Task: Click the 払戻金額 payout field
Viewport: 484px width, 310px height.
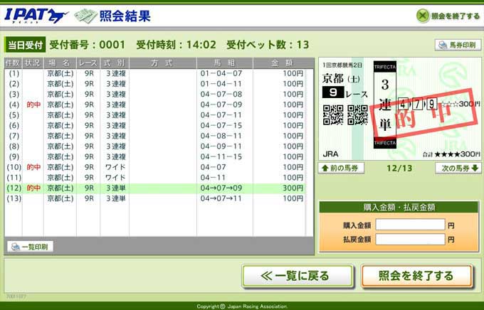Action: [x=410, y=240]
